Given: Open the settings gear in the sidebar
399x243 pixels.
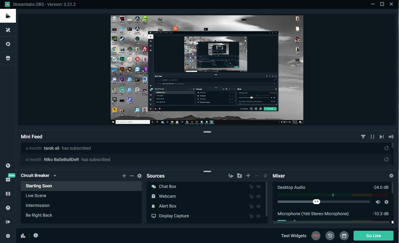Looking at the screenshot, I should [8, 236].
